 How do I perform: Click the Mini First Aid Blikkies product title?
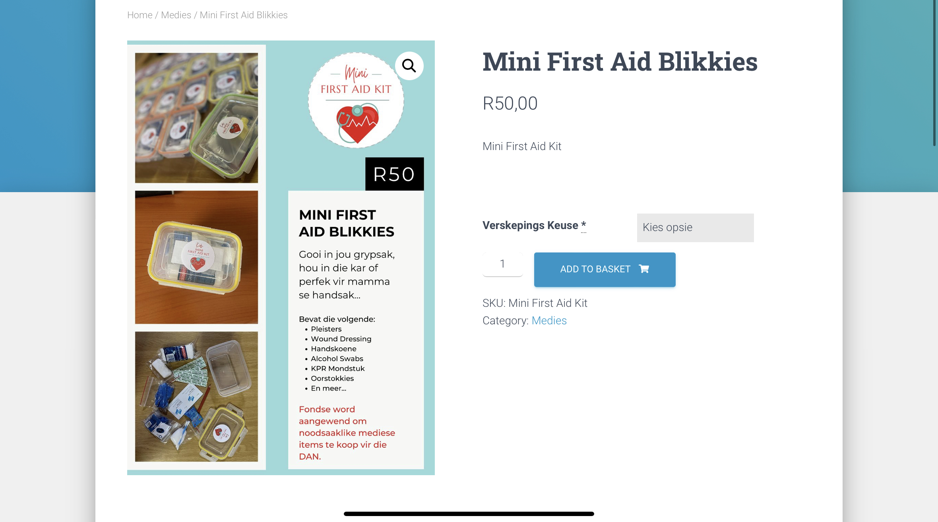click(620, 62)
